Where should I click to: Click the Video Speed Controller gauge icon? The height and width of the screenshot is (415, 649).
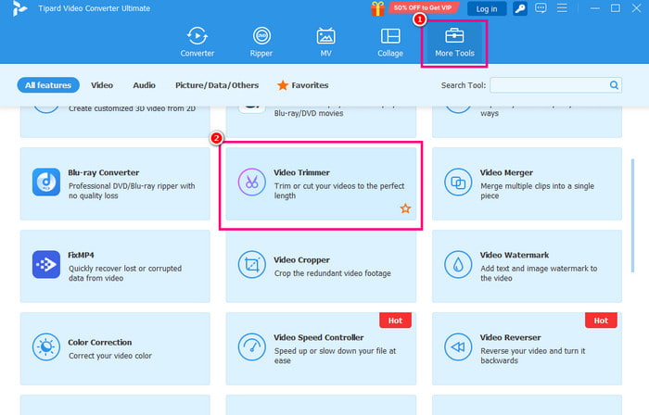pos(251,346)
